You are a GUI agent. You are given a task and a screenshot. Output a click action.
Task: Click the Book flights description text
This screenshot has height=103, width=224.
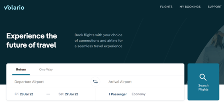pos(99,41)
